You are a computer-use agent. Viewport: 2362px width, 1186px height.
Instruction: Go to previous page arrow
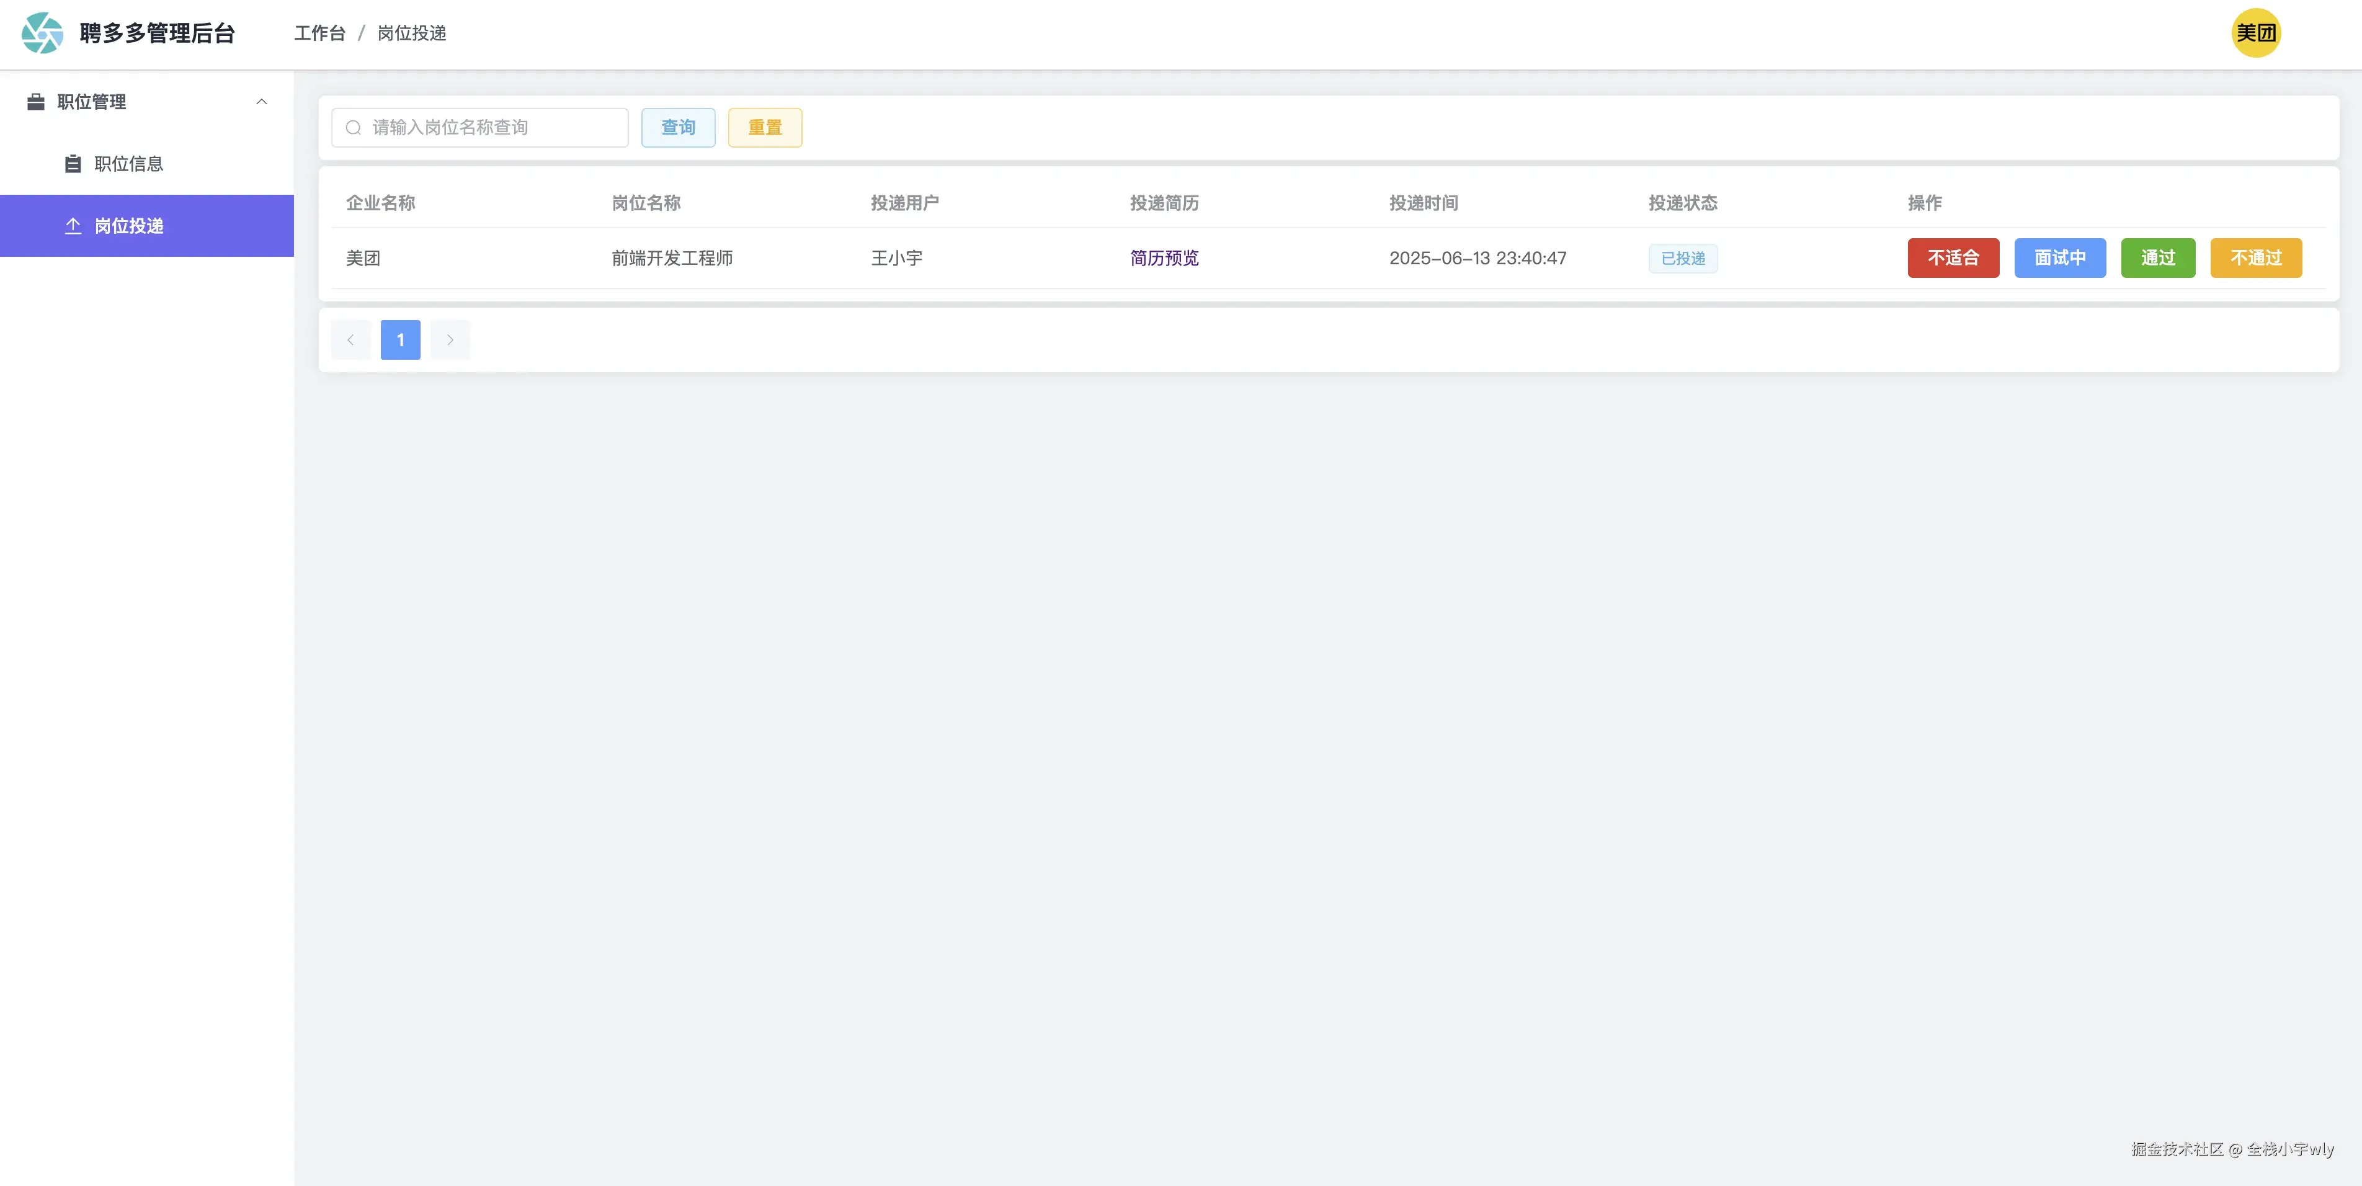pyautogui.click(x=350, y=341)
